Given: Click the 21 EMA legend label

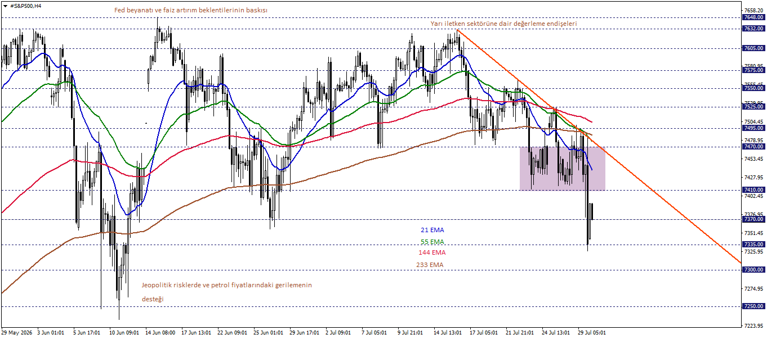Looking at the screenshot, I should pos(432,230).
